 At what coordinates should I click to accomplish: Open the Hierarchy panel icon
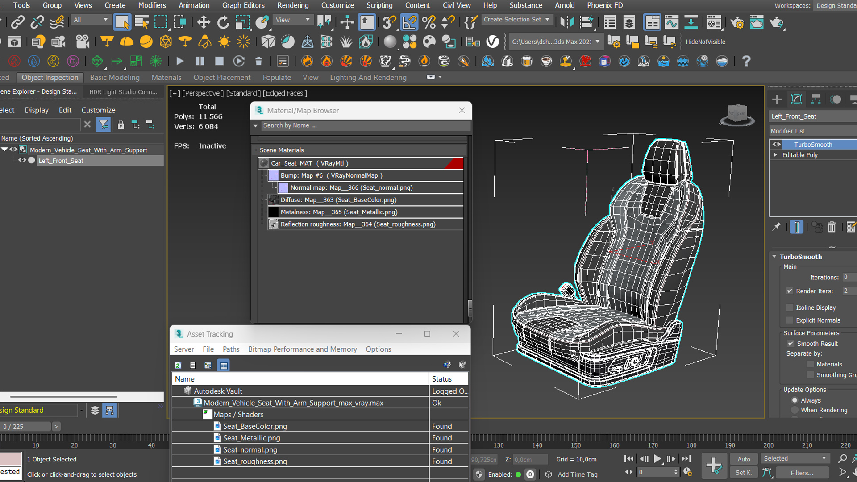coord(816,99)
